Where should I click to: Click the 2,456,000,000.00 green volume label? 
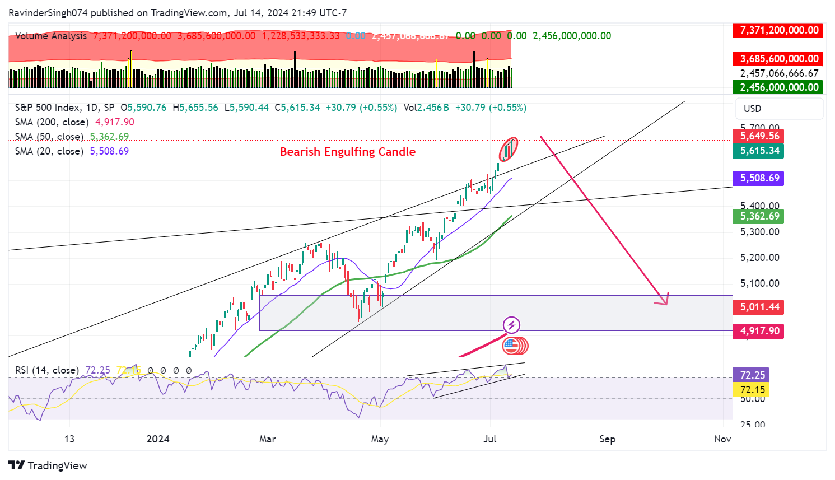click(778, 87)
